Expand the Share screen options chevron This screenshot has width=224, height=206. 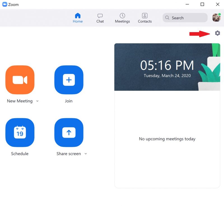click(x=86, y=154)
